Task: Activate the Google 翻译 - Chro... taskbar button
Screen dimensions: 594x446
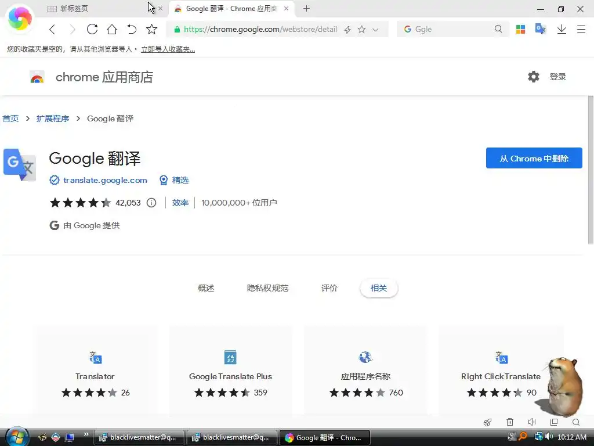Action: click(326, 437)
